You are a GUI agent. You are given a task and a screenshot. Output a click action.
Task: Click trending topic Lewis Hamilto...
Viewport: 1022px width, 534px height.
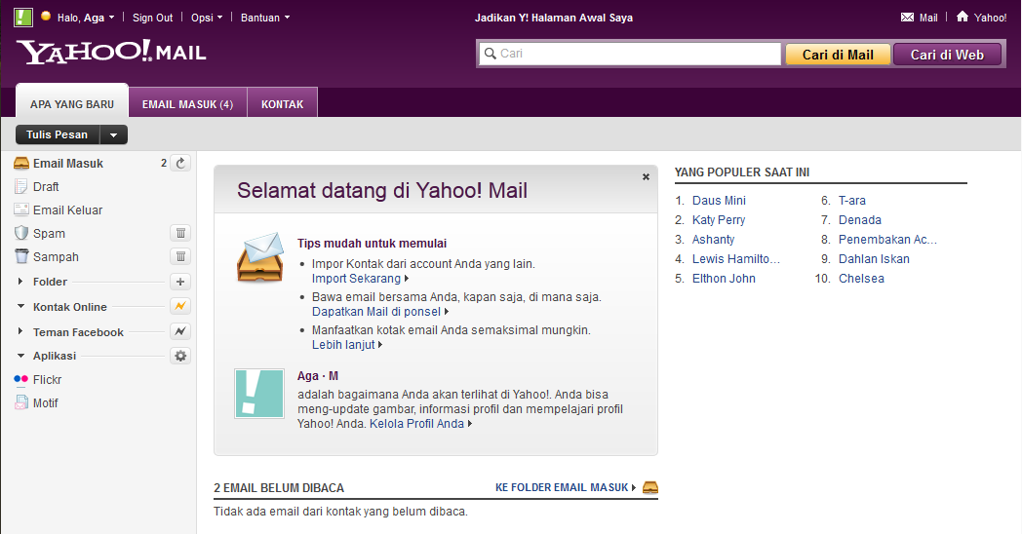pos(736,258)
